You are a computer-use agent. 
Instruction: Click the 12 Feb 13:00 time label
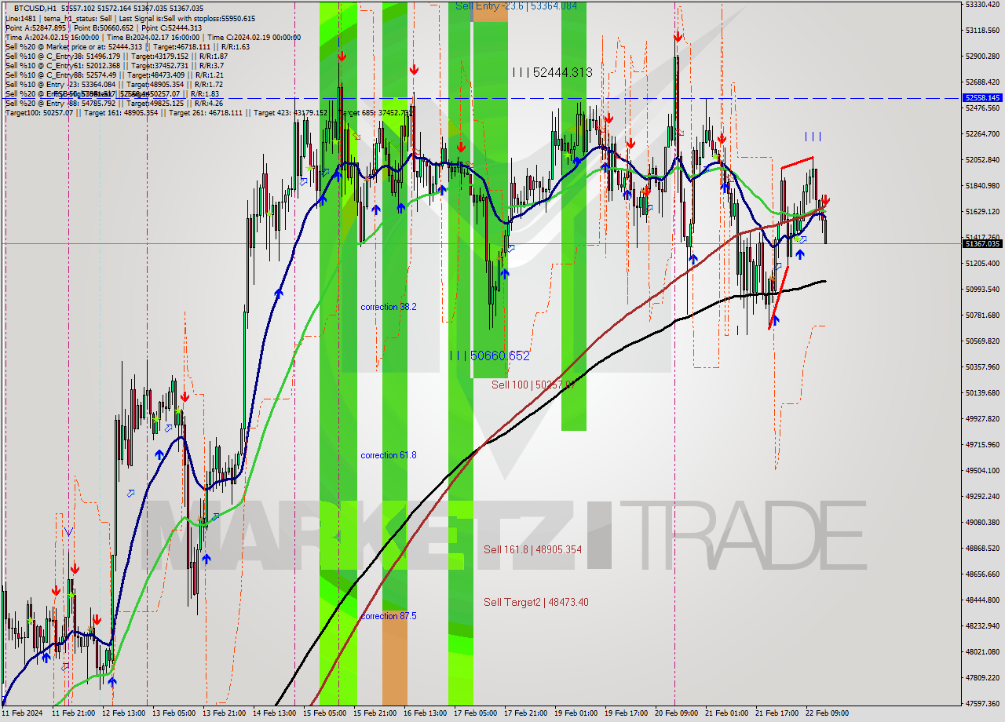click(x=124, y=713)
